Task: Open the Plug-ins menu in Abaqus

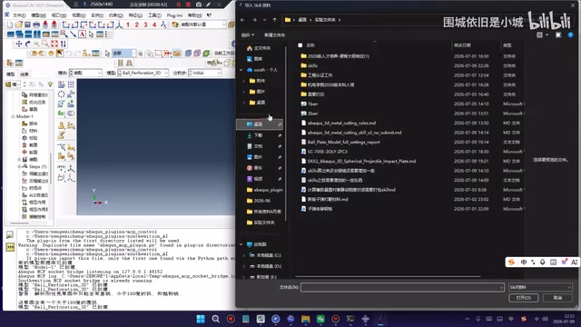Action: tap(174, 15)
